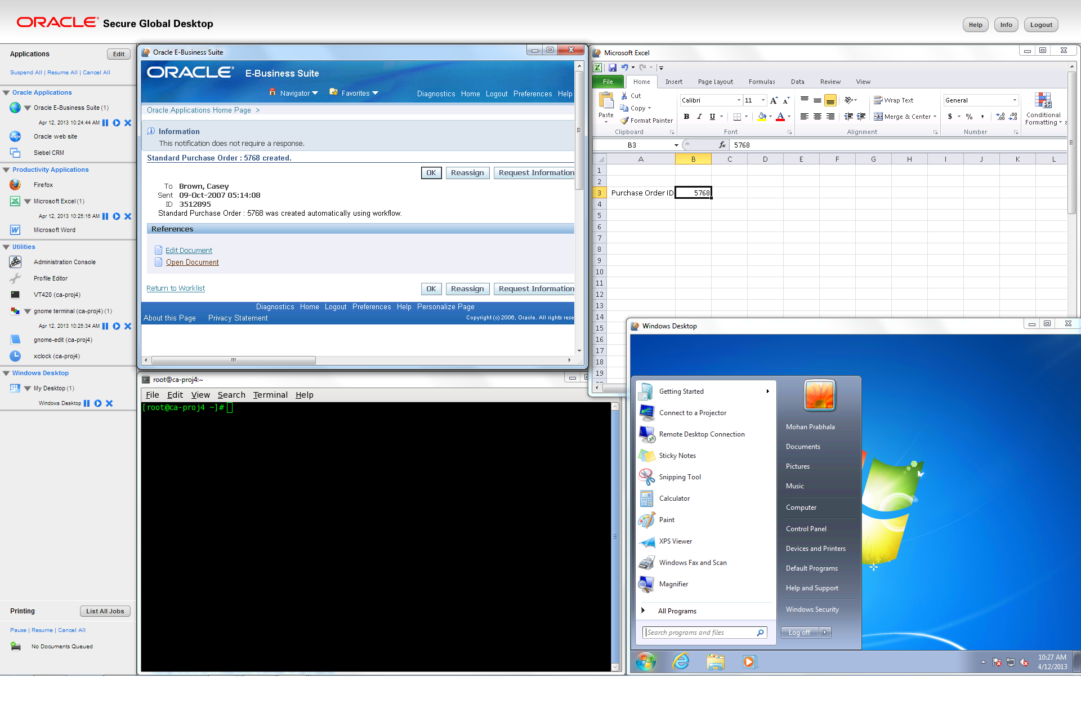Launch Firefox from the applications list
Image resolution: width=1081 pixels, height=721 pixels.
(x=43, y=185)
